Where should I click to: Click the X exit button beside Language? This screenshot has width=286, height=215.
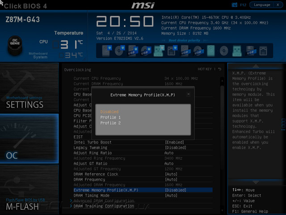click(278, 5)
